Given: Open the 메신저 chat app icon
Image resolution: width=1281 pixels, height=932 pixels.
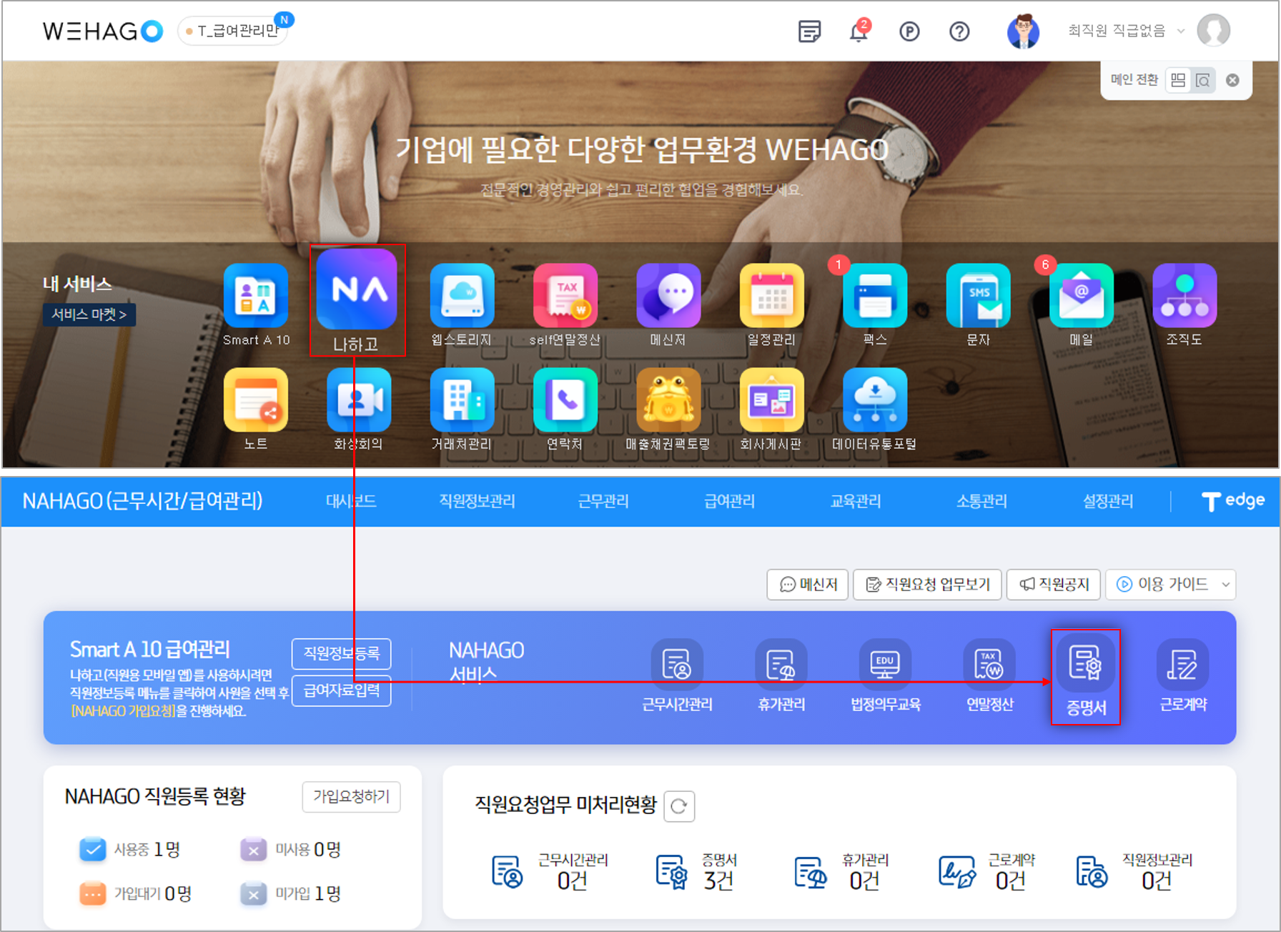Looking at the screenshot, I should 668,296.
